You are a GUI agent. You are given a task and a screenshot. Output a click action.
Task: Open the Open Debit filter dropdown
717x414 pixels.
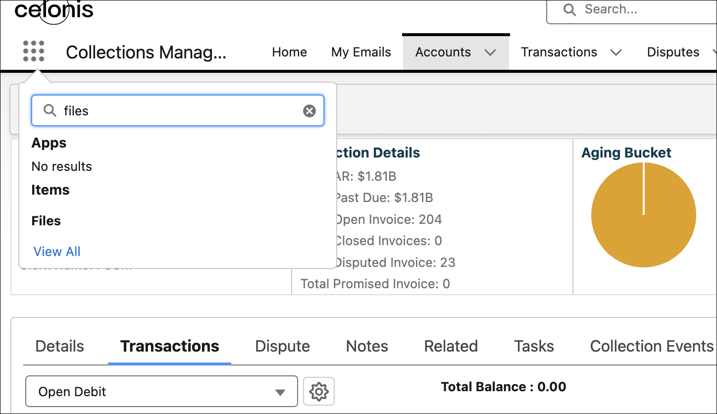pyautogui.click(x=161, y=392)
